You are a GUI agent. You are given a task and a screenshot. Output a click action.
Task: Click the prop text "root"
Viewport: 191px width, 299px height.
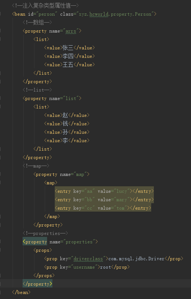[x=106, y=267]
